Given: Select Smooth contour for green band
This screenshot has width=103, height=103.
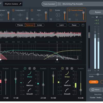Looking at the screenshot, I should coord(30,92).
